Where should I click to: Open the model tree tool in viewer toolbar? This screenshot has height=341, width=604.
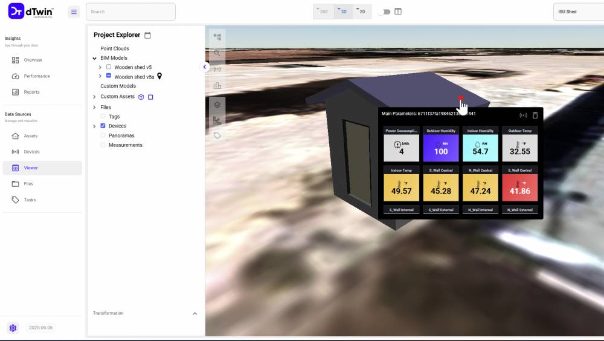pyautogui.click(x=217, y=37)
